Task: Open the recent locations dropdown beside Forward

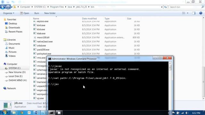Action: [x=12, y=7]
